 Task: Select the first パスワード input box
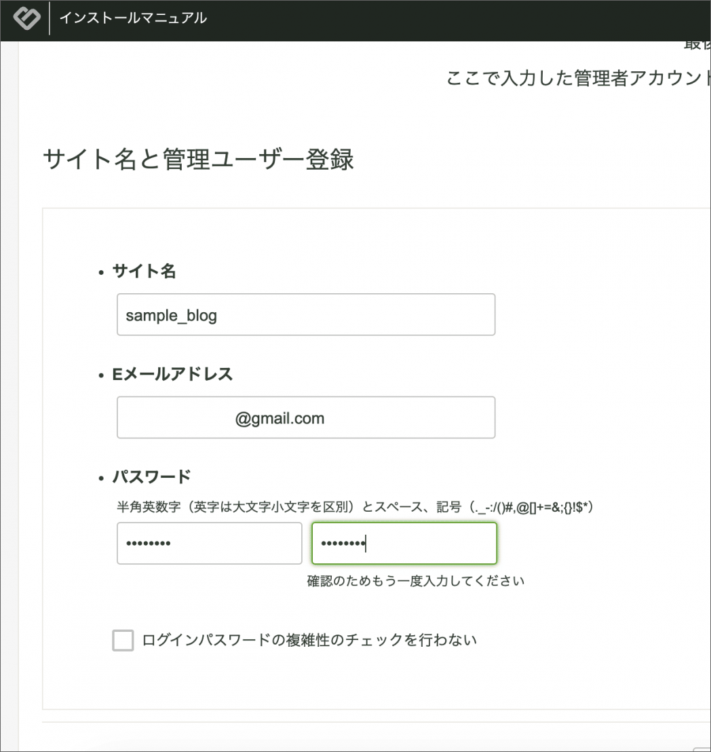(x=209, y=543)
